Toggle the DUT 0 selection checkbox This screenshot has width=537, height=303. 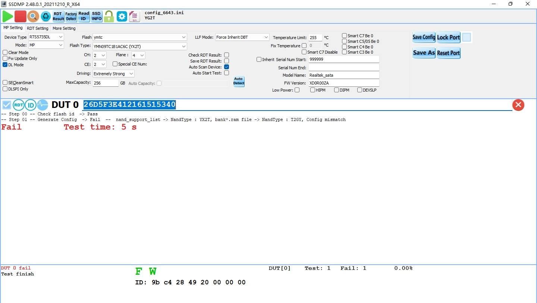(x=7, y=105)
